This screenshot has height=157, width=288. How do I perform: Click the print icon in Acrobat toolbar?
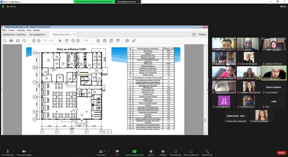(11, 41)
